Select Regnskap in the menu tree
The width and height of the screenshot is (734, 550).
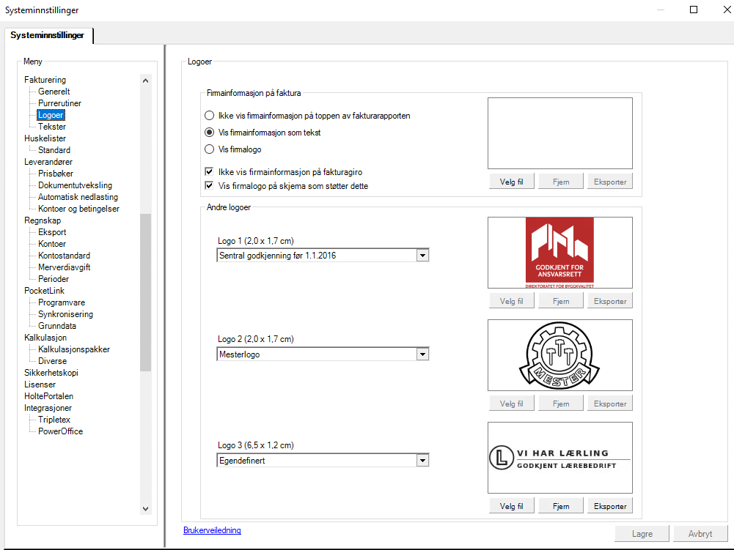click(43, 220)
